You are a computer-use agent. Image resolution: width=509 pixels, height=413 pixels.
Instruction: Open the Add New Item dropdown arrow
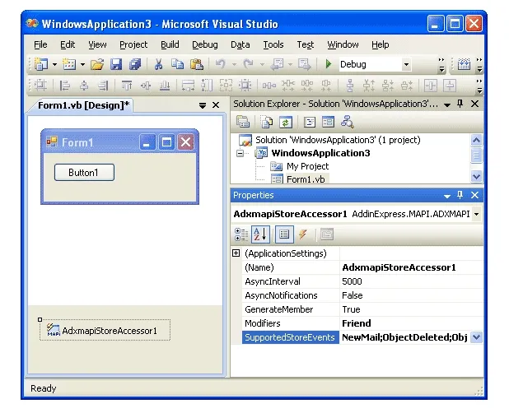pos(82,64)
